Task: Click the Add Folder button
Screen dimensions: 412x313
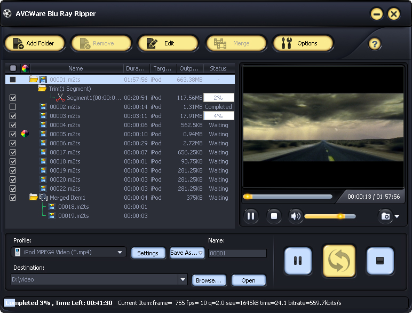Action: (x=35, y=43)
